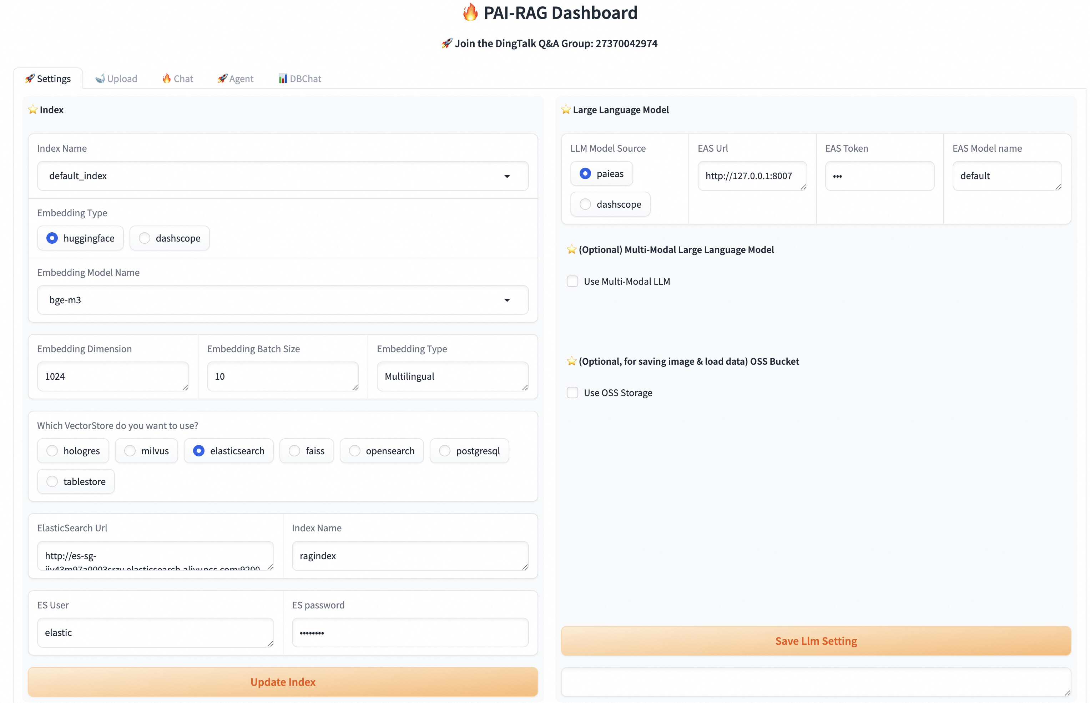1090x703 pixels.
Task: Click the star icon beside Multi-Modal LLM heading
Action: (x=571, y=249)
